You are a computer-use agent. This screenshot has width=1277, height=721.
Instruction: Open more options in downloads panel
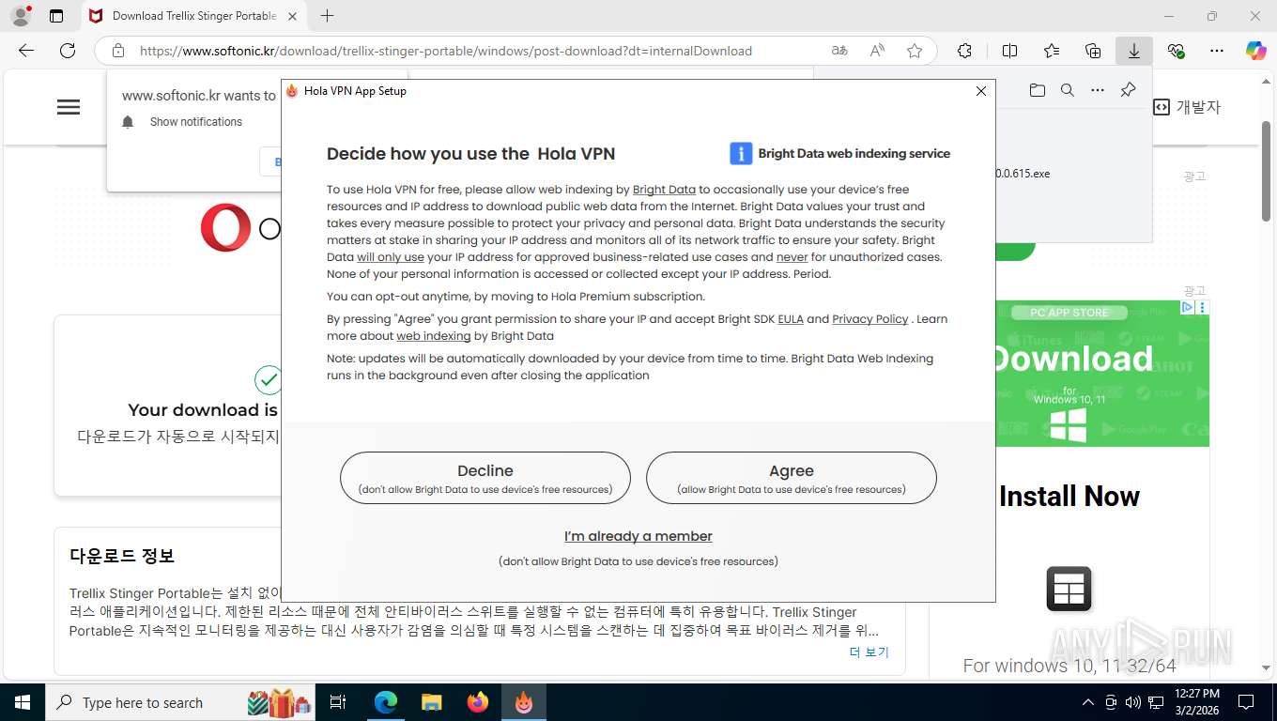pyautogui.click(x=1098, y=90)
